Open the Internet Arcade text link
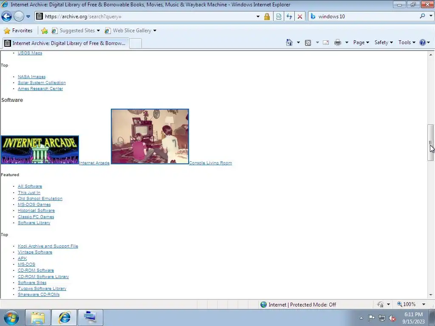435x326 pixels. click(94, 163)
